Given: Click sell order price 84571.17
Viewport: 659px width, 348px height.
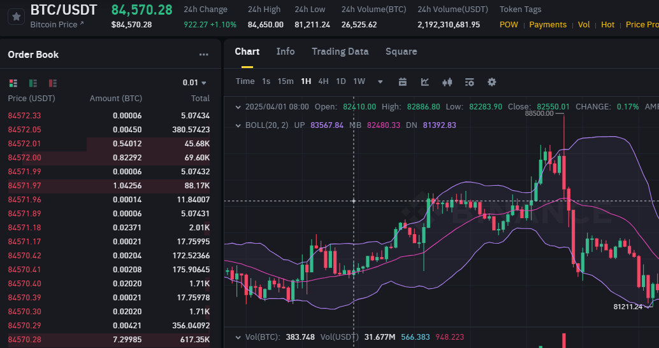Looking at the screenshot, I should coord(24,242).
